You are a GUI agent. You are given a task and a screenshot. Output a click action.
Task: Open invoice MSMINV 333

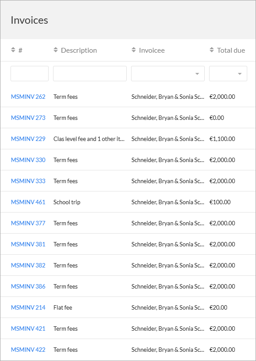click(28, 181)
